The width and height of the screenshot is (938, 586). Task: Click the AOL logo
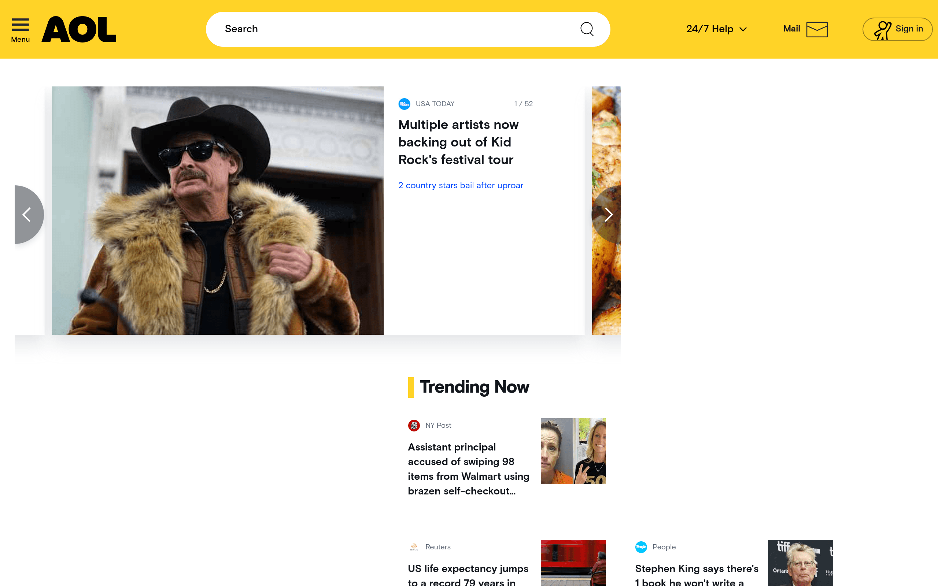[x=79, y=29]
